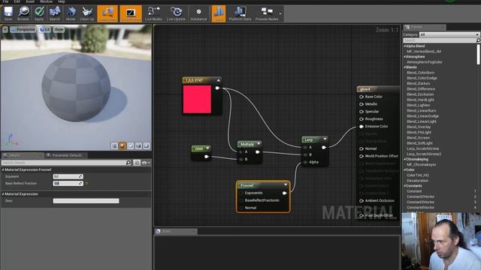
Task: Expand the Lerp node preview arrow
Action: (x=325, y=139)
